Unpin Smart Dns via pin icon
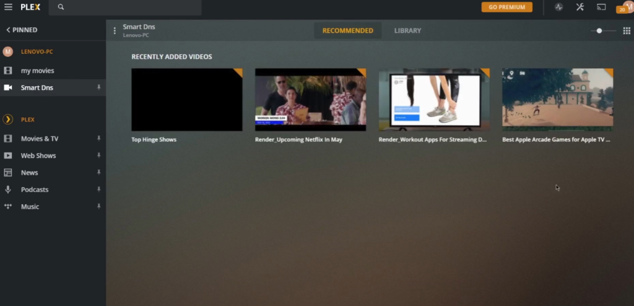The height and width of the screenshot is (306, 634). [98, 87]
